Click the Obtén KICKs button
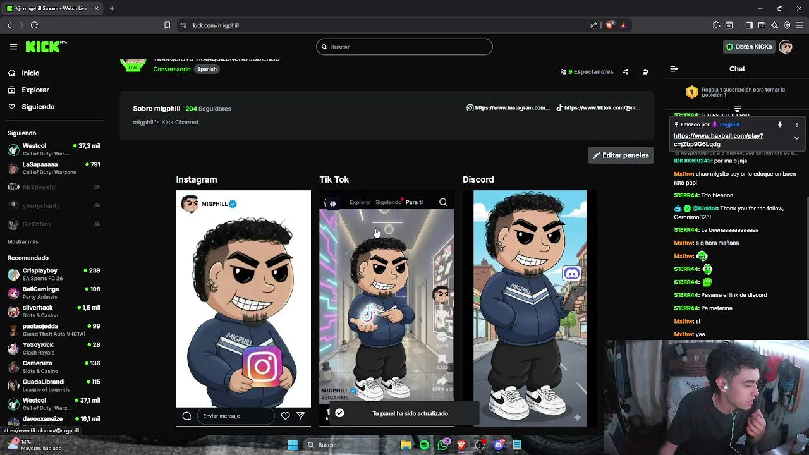Viewport: 809px width, 455px height. 749,47
